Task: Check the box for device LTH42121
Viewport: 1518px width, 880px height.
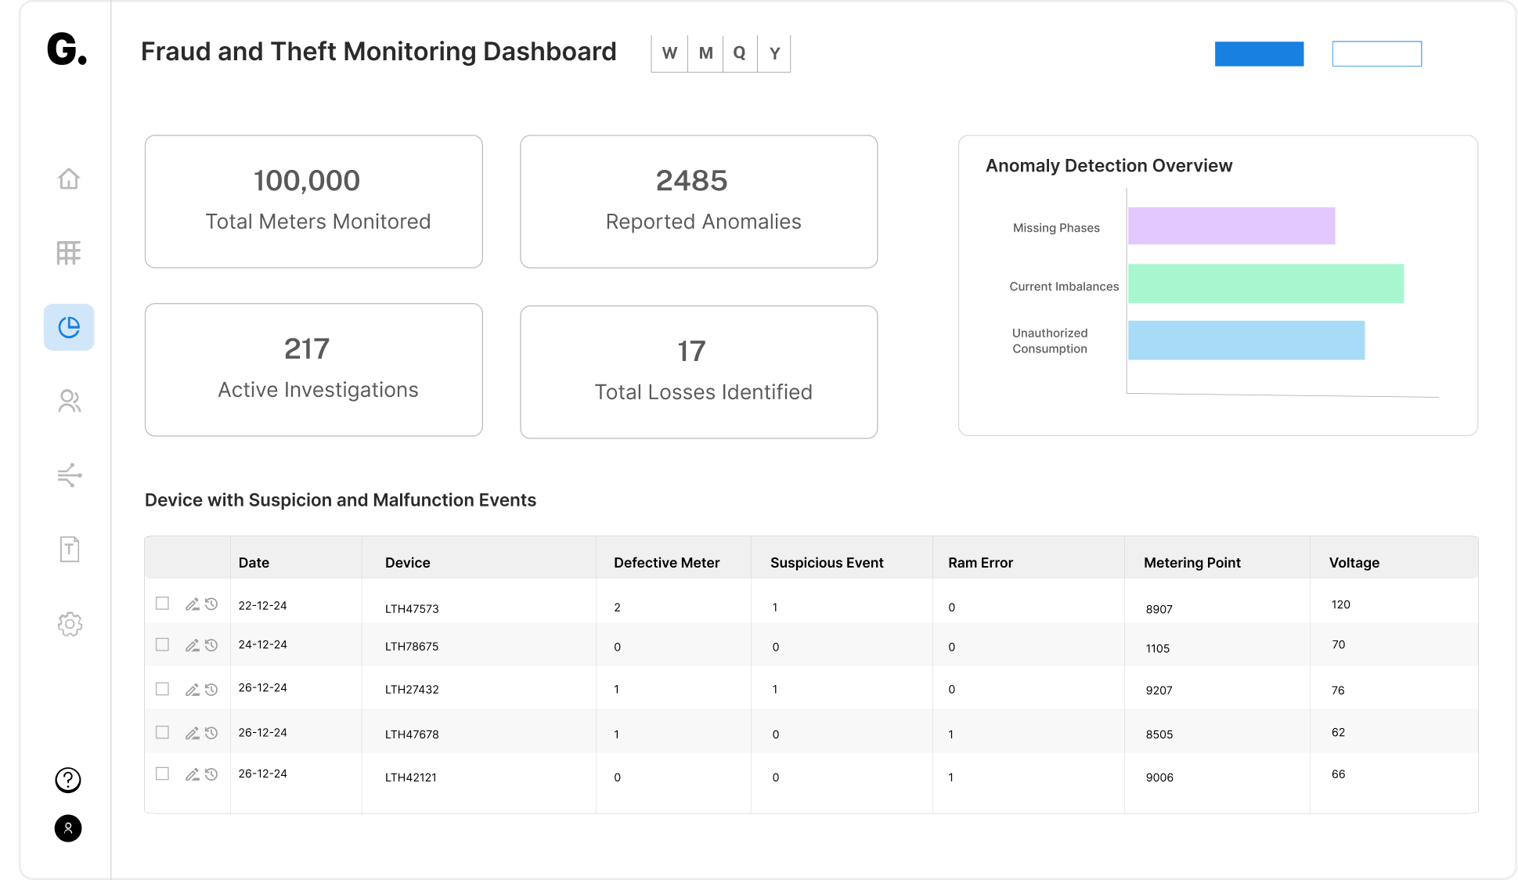Action: tap(162, 774)
